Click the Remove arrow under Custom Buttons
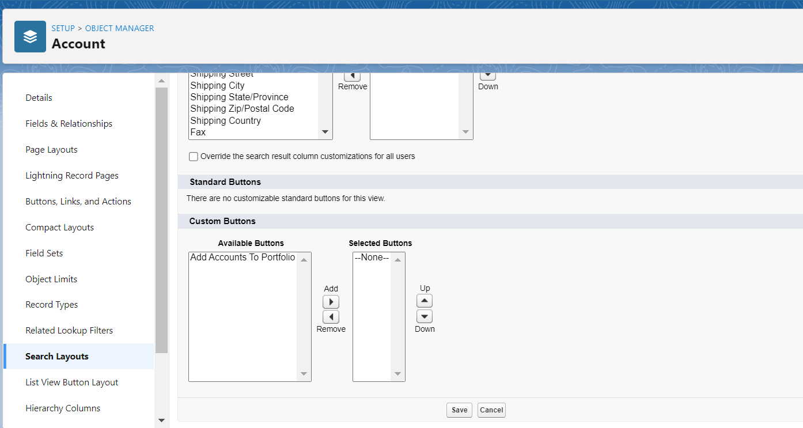The image size is (803, 428). [x=331, y=316]
